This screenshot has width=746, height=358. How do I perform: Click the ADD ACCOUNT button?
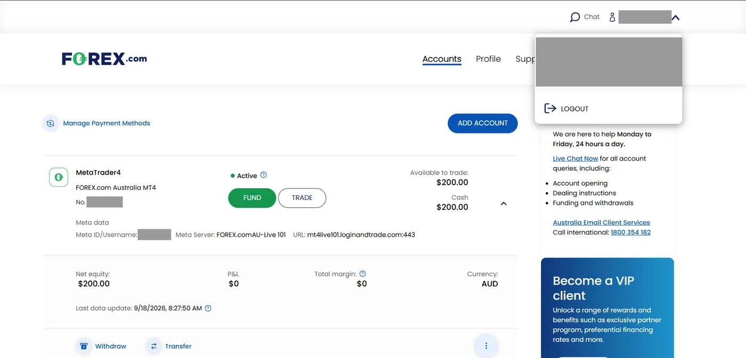tap(483, 123)
